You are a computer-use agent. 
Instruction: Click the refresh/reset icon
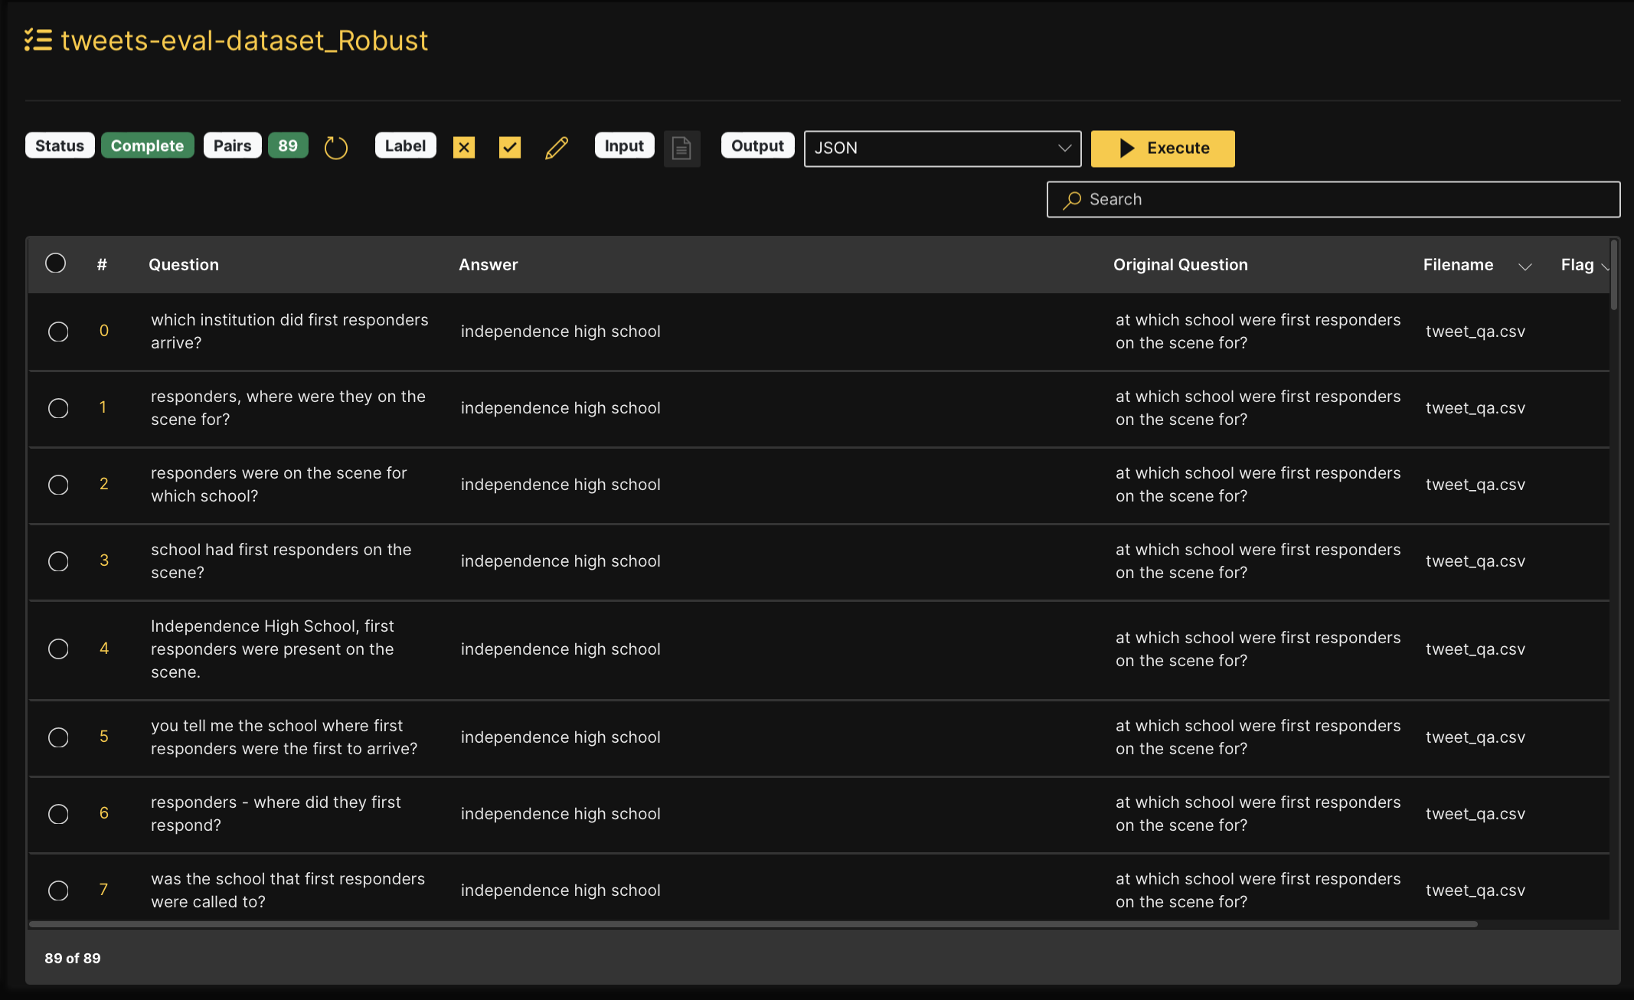336,147
